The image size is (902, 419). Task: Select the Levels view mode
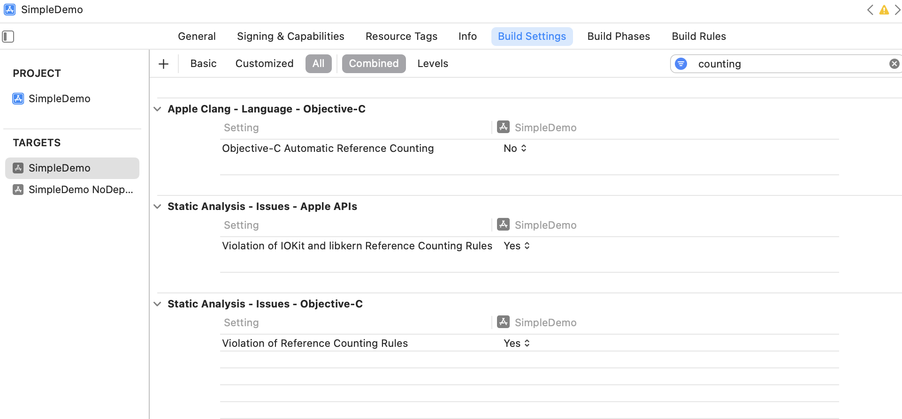tap(433, 64)
